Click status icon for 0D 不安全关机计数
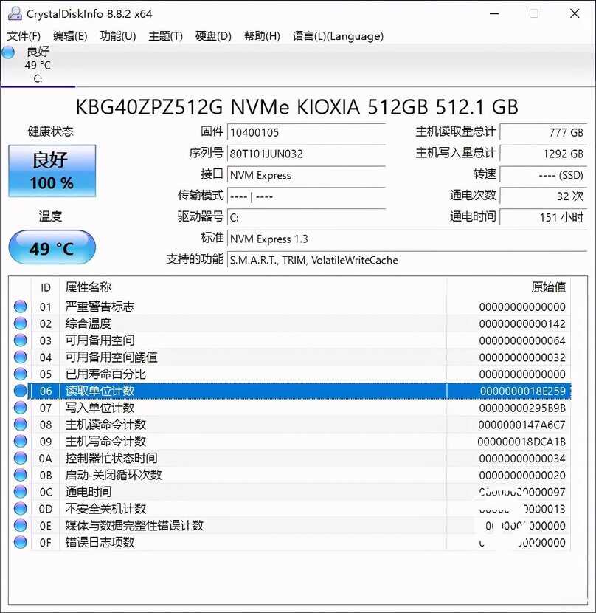 tap(21, 509)
